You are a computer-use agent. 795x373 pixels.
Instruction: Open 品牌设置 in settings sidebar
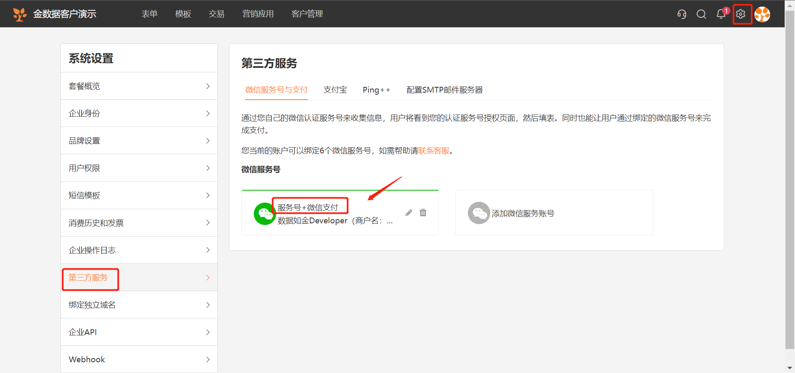[139, 141]
